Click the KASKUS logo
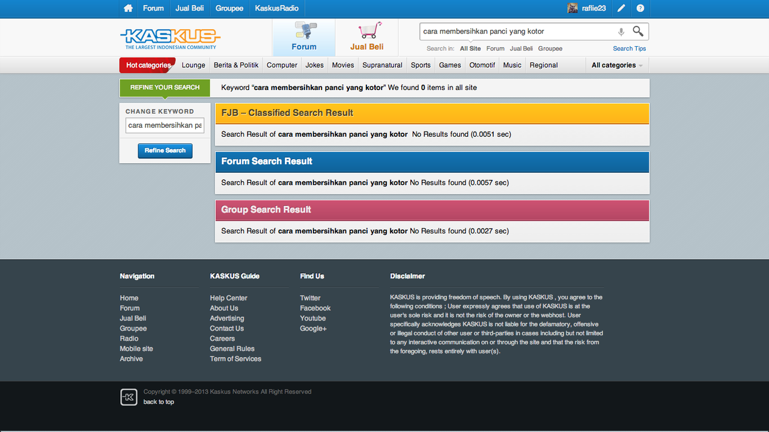The height and width of the screenshot is (432, 769). 169,38
